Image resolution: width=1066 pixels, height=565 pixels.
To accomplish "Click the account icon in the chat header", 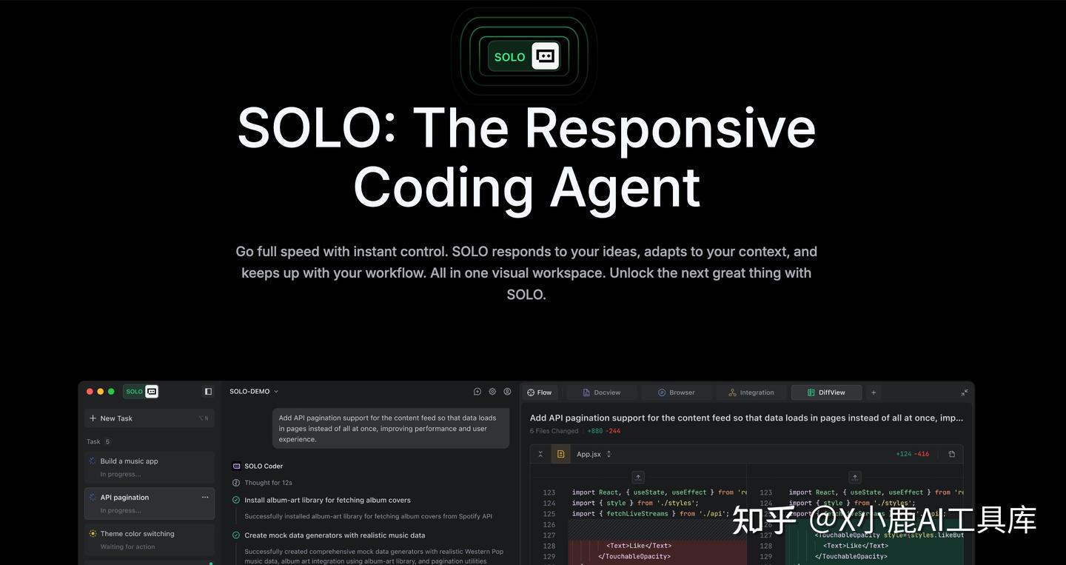I will coord(506,391).
